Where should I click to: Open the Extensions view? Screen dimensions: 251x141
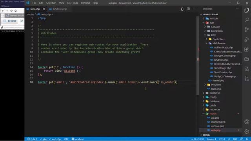tap(247, 49)
